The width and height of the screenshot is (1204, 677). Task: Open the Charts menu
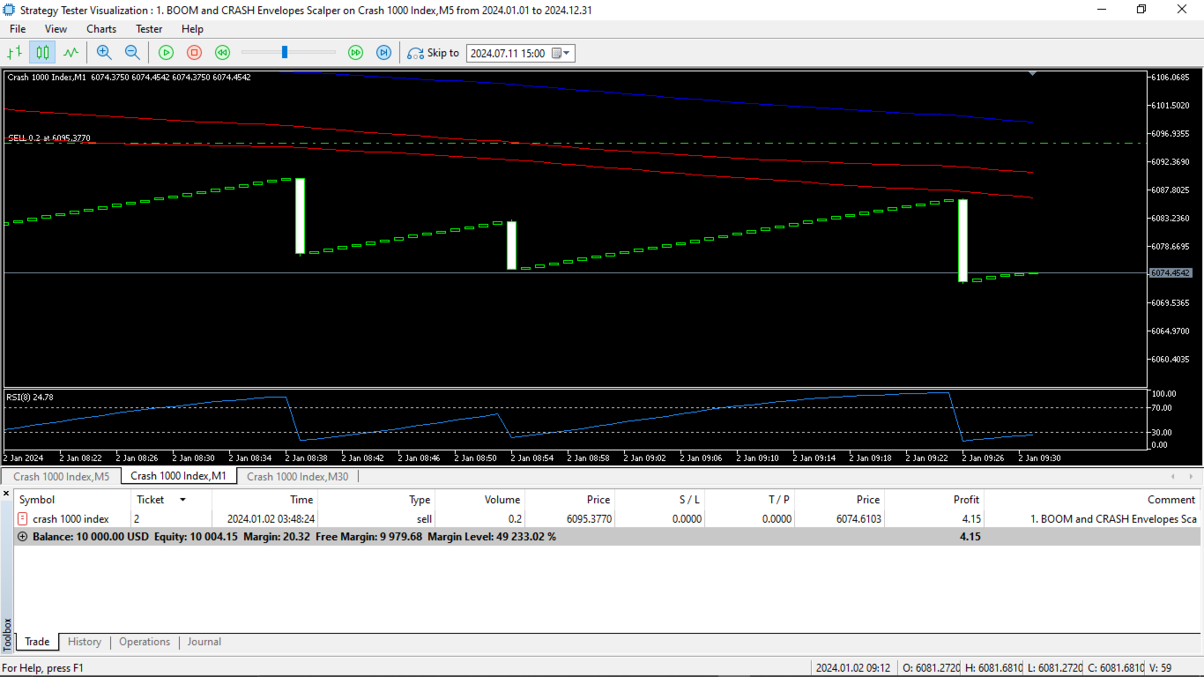(101, 29)
